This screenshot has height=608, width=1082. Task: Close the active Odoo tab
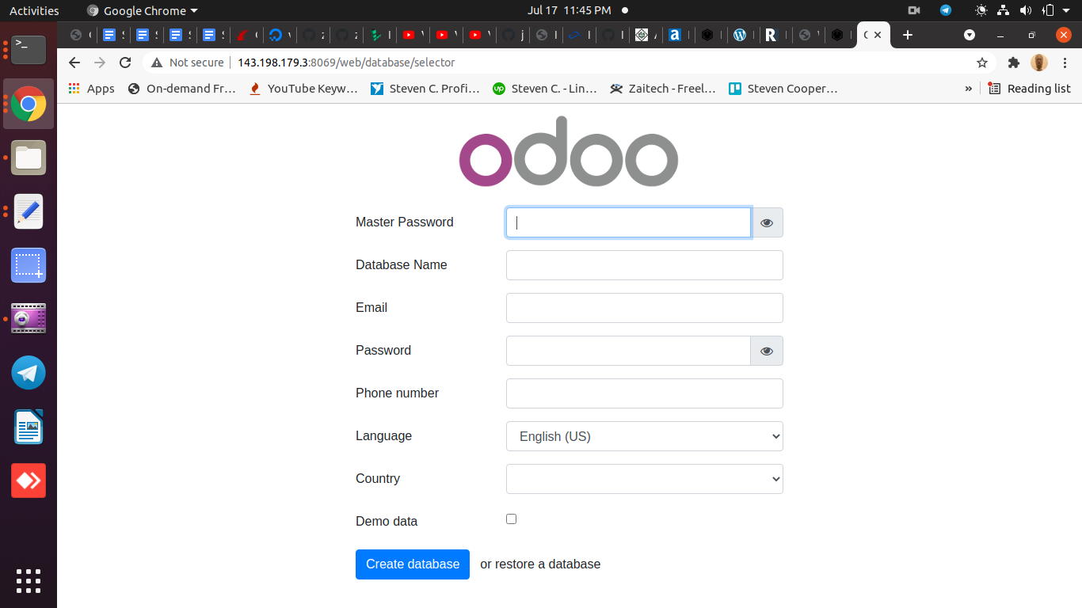[878, 35]
